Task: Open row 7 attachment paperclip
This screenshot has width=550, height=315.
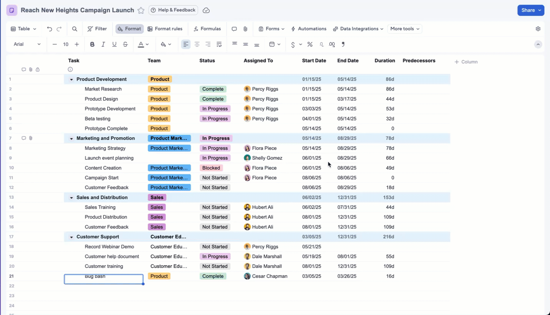Action: [31, 138]
